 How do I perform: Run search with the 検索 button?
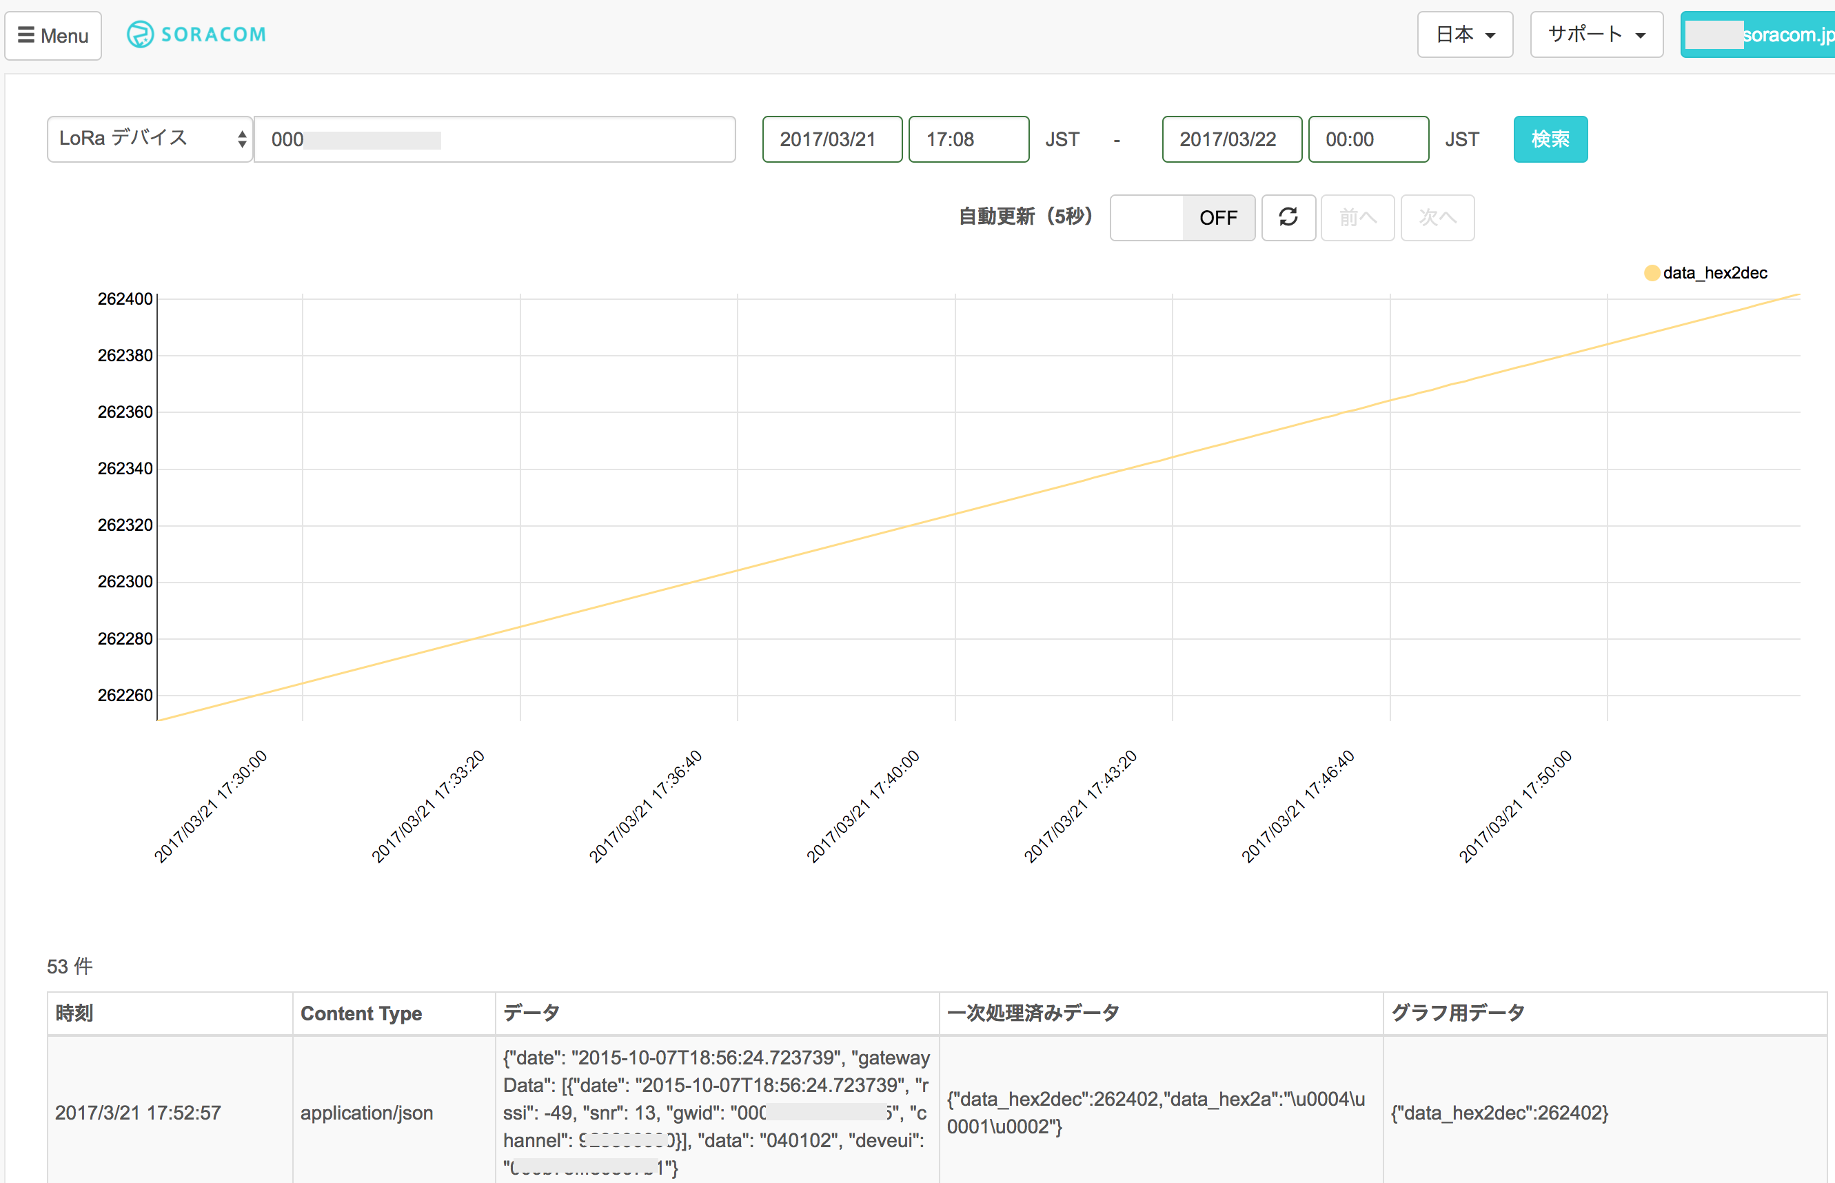coord(1550,139)
